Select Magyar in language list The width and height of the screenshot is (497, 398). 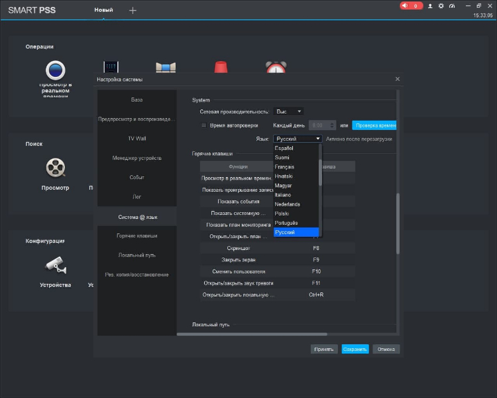[296, 186]
